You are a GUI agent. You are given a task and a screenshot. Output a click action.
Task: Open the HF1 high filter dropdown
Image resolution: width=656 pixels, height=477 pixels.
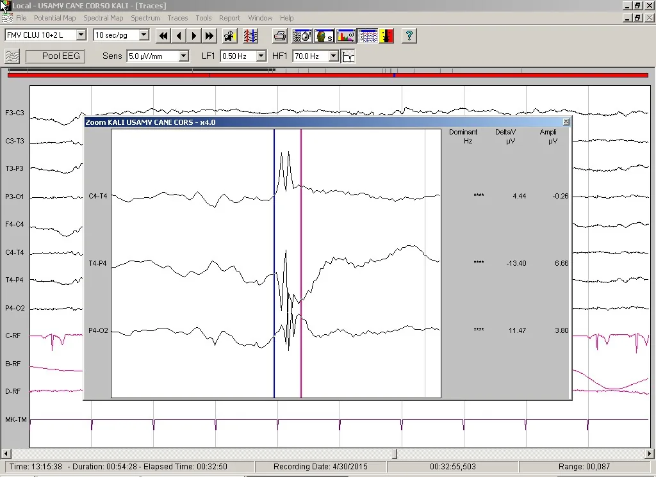333,56
